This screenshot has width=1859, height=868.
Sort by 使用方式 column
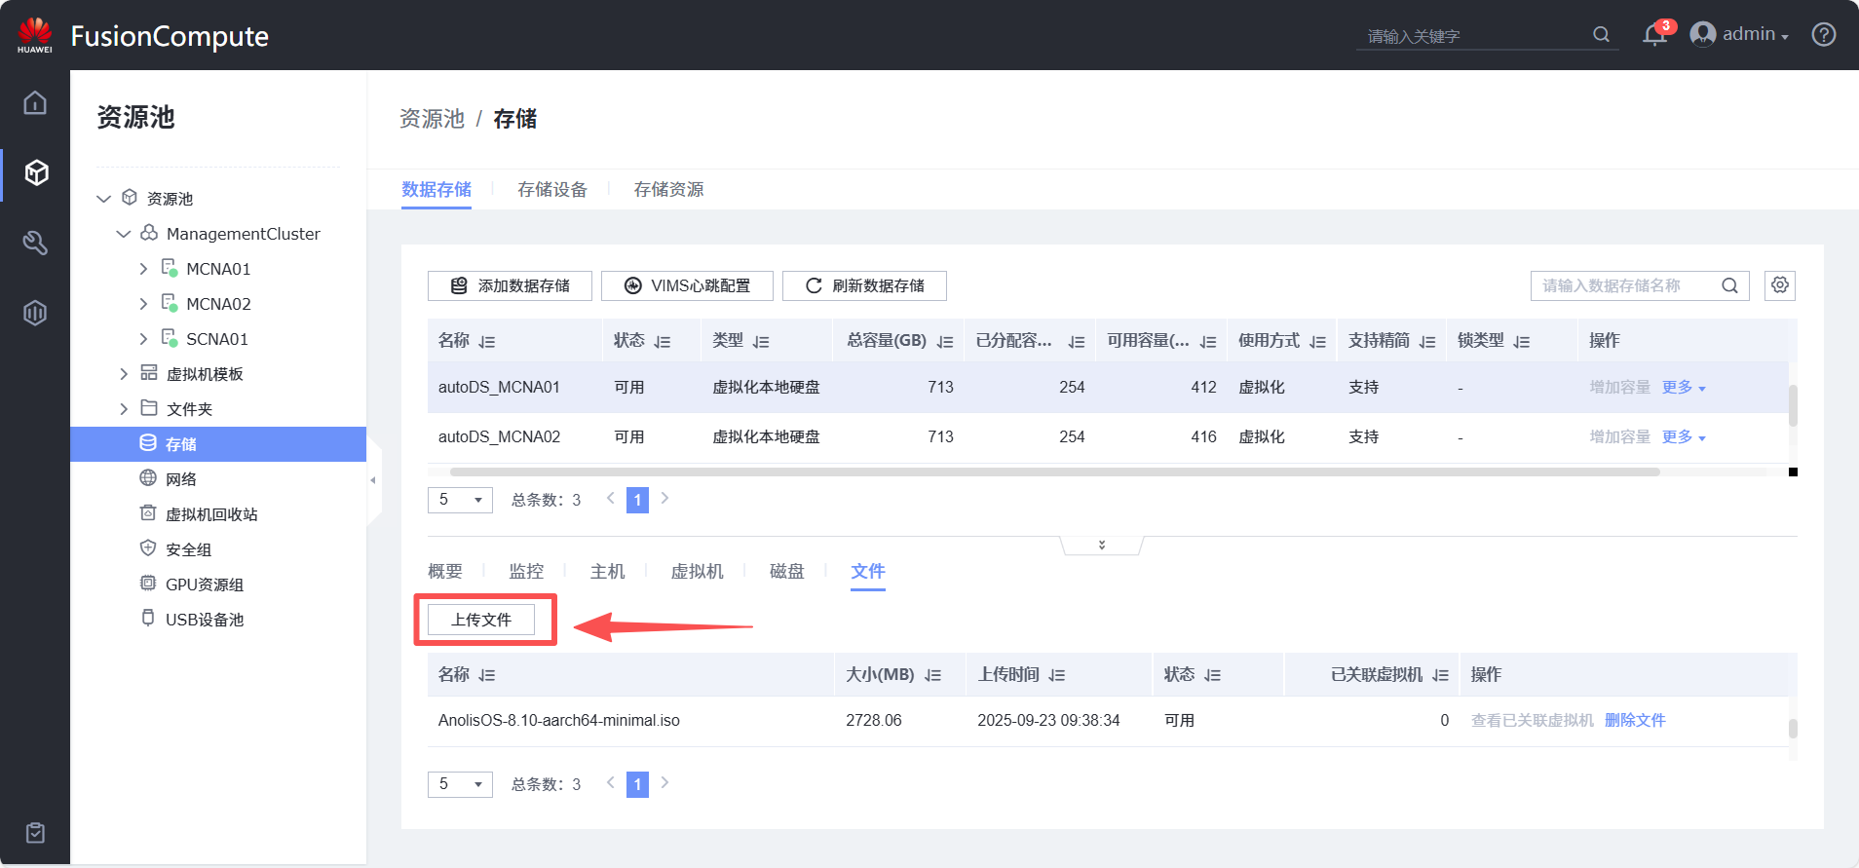click(x=1318, y=342)
